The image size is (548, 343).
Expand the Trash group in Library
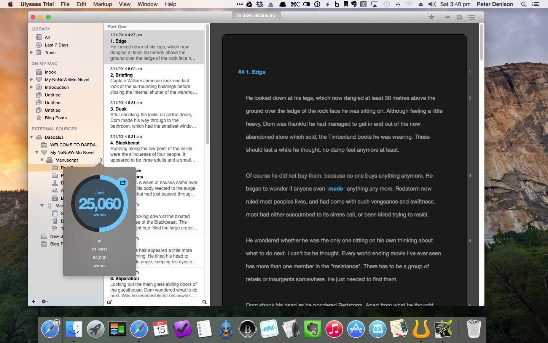[x=32, y=53]
